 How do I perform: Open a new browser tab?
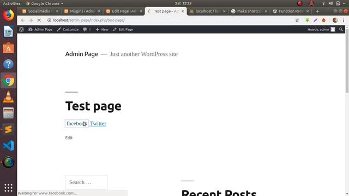tap(317, 11)
